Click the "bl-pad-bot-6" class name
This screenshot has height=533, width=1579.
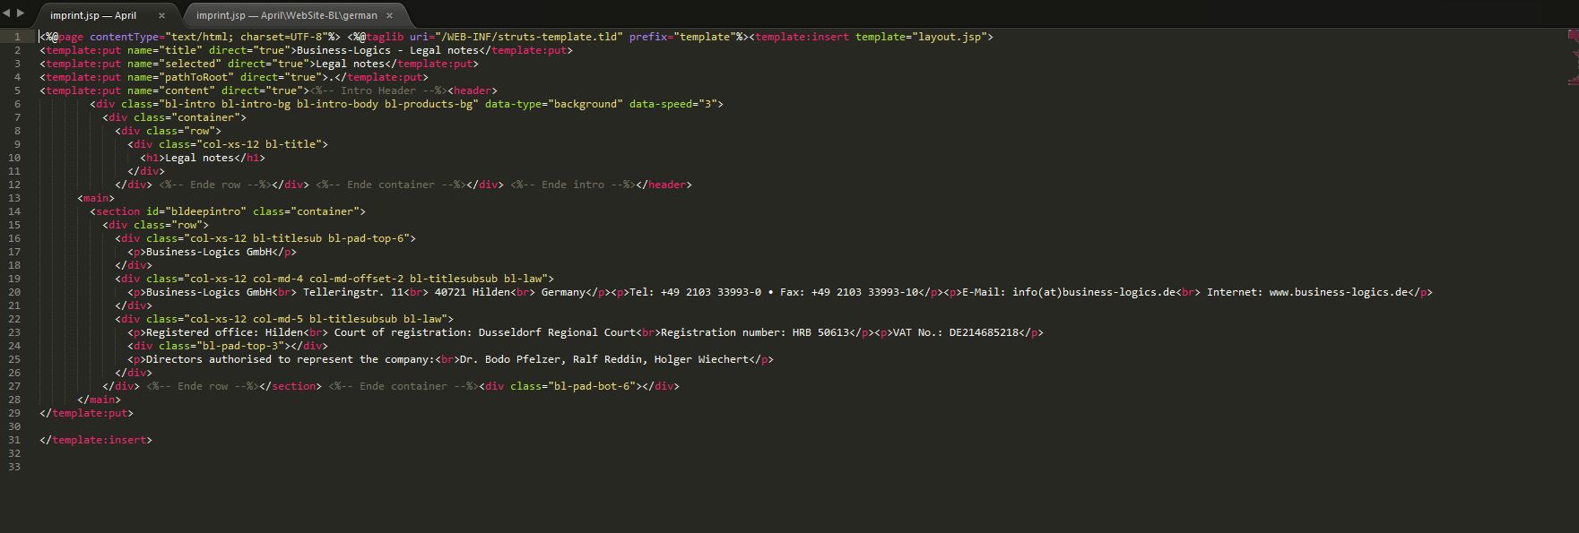[592, 386]
